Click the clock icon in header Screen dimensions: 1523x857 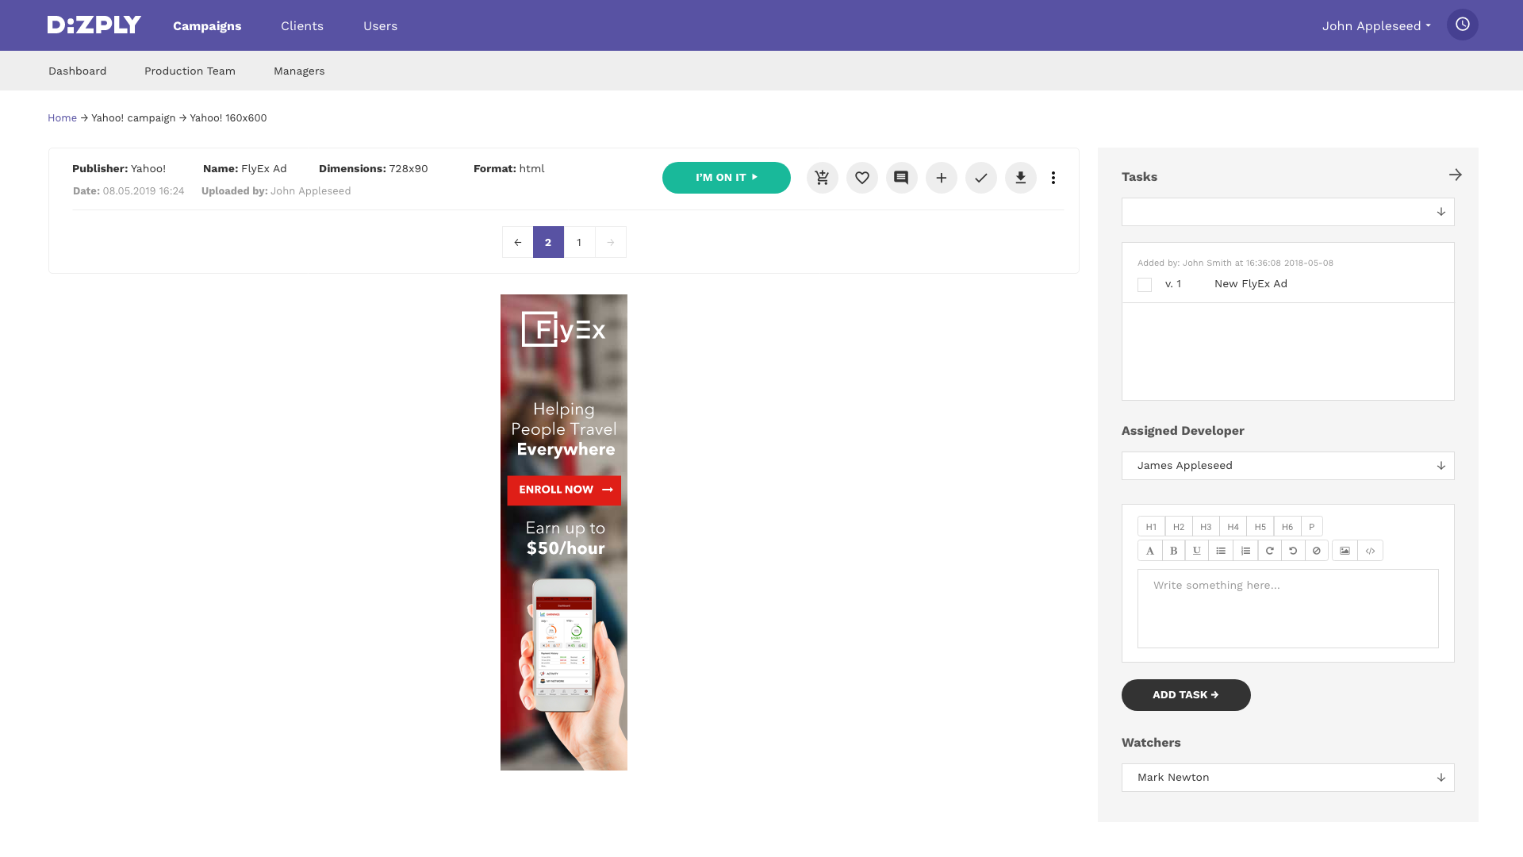1462,25
